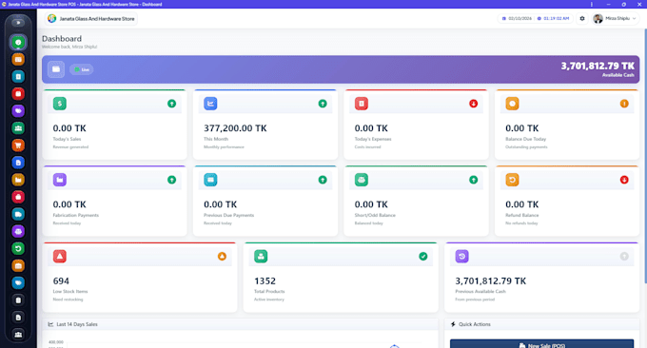The image size is (647, 348).
Task: Click the wallet icon in the Available Cash banner
Action: pyautogui.click(x=56, y=69)
